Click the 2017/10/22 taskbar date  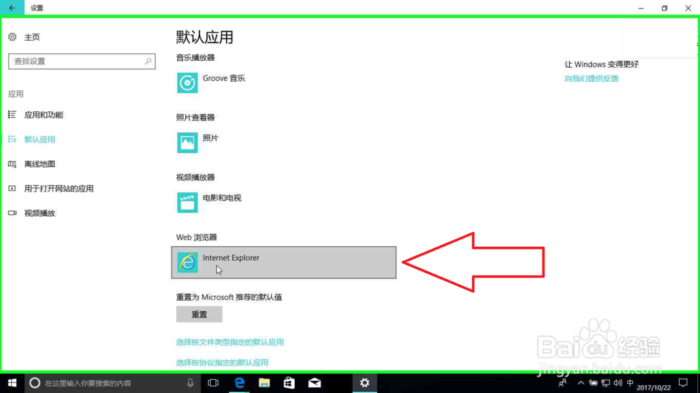(x=654, y=387)
